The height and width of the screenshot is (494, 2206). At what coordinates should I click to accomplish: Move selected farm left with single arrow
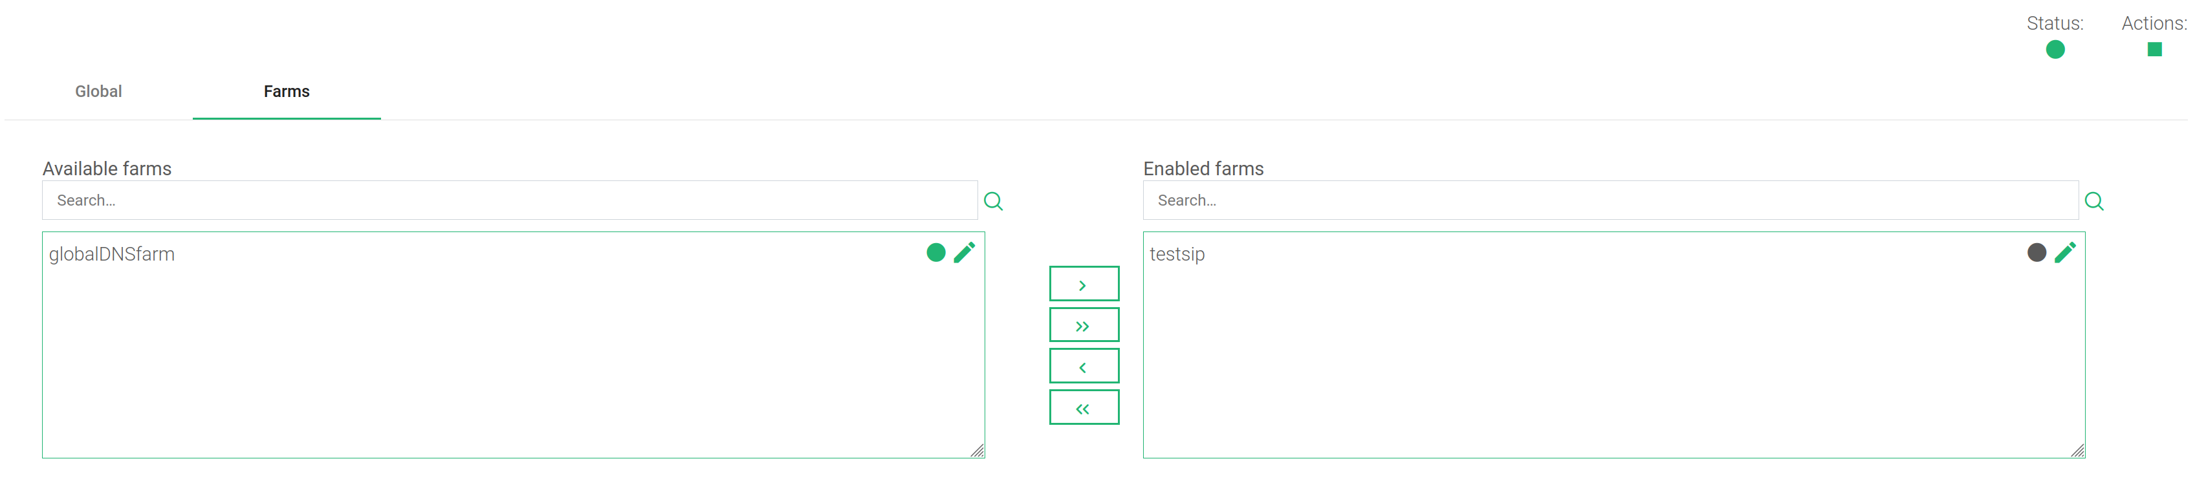[1084, 367]
